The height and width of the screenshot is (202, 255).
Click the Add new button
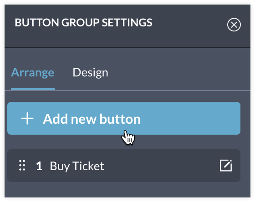tap(124, 118)
